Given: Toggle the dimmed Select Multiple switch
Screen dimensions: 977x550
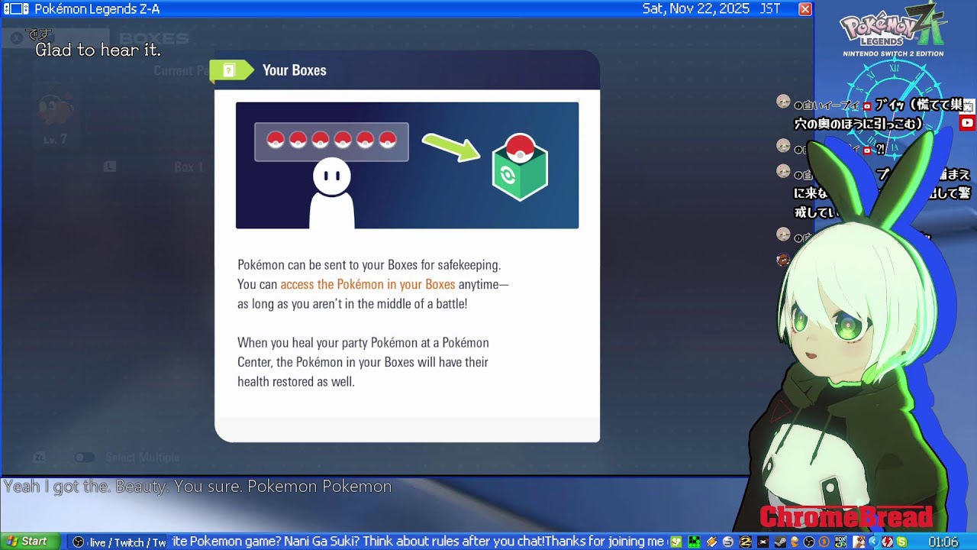Looking at the screenshot, I should tap(84, 458).
